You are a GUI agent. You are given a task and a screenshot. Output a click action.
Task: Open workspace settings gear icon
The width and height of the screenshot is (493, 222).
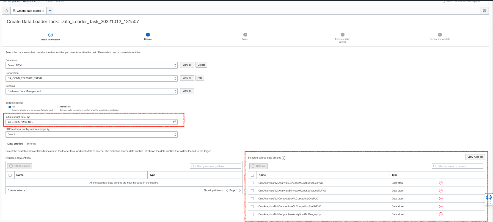484,11
